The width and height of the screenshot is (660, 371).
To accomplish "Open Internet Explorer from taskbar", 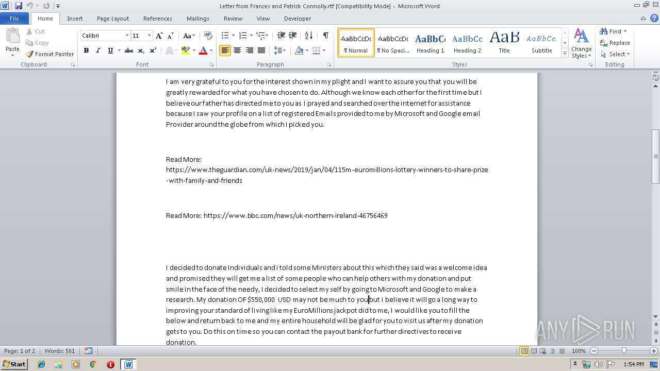I will [41, 364].
